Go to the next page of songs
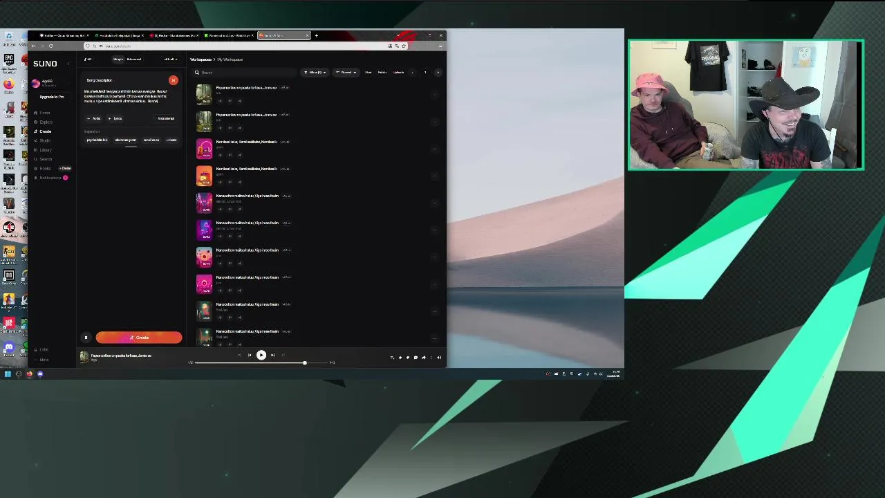The height and width of the screenshot is (498, 885). (438, 73)
